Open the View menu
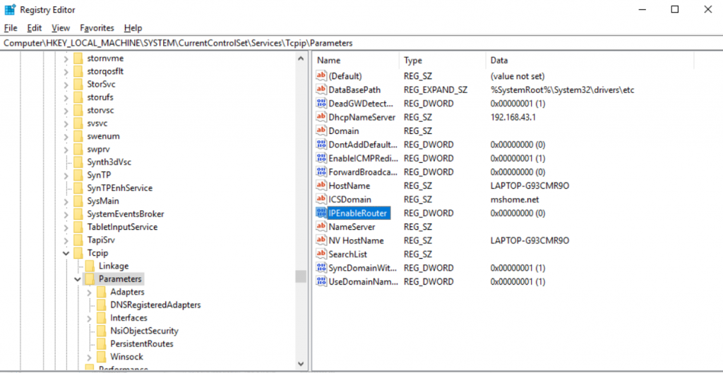Image resolution: width=723 pixels, height=373 pixels. point(61,28)
